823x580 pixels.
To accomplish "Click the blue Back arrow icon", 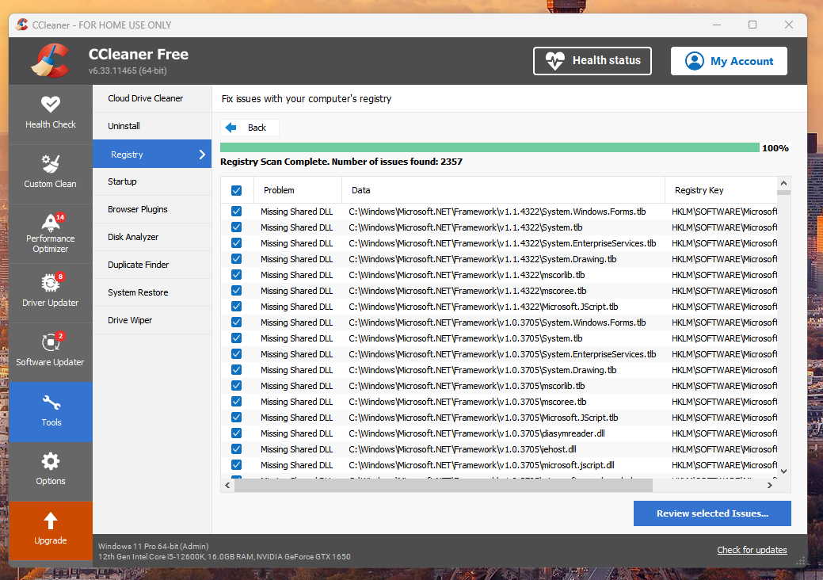I will tap(231, 128).
